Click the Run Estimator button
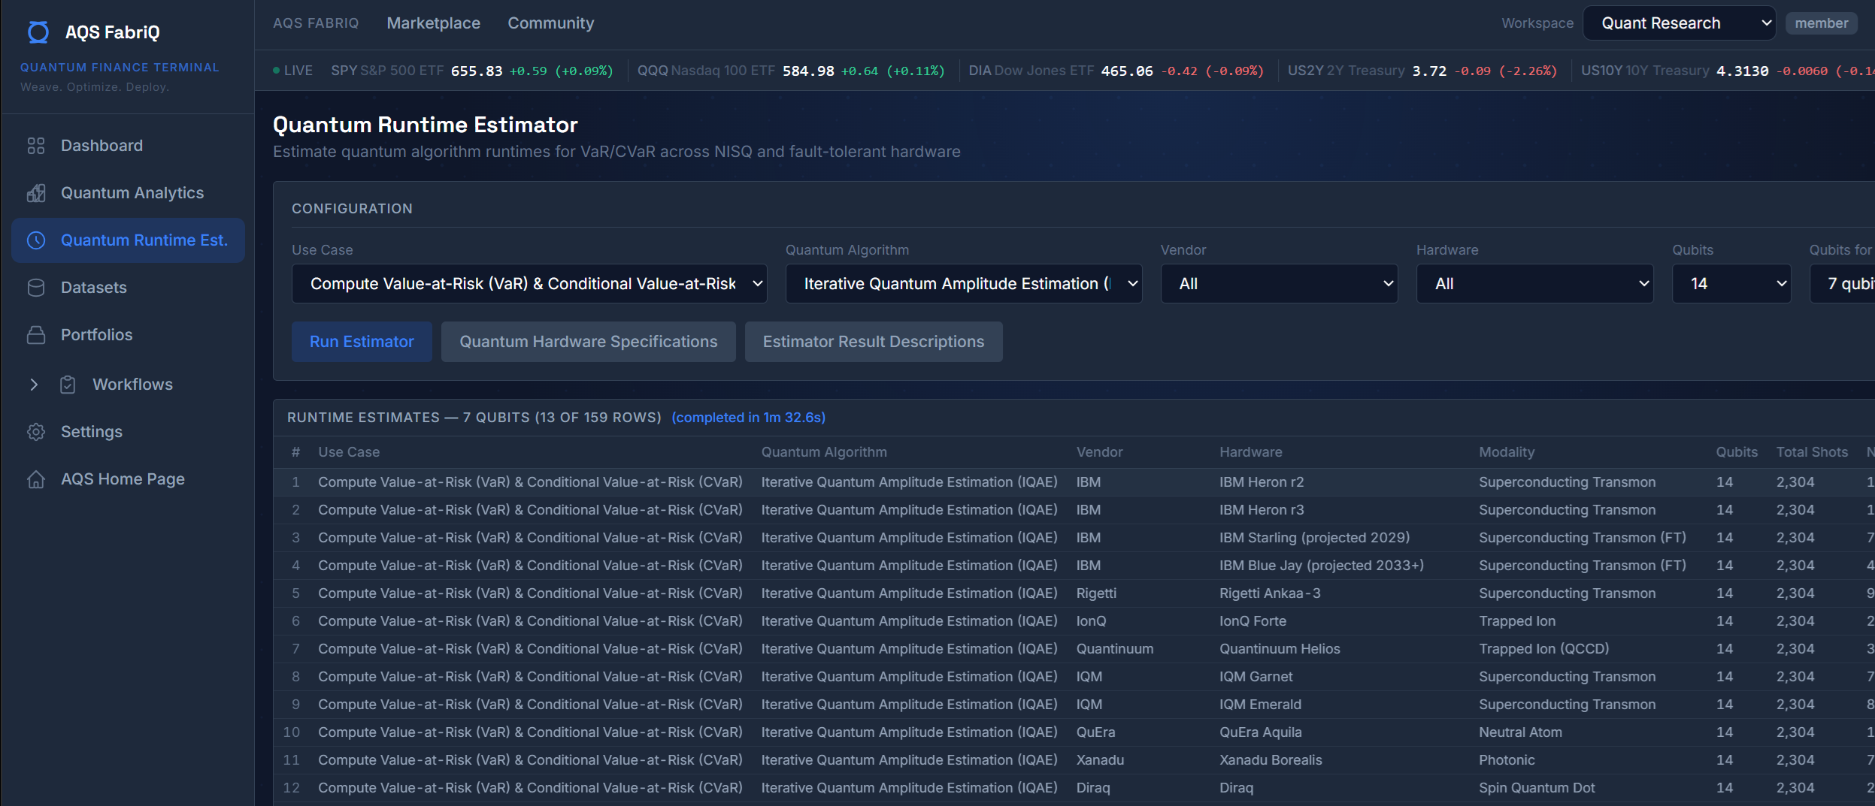 (x=362, y=341)
